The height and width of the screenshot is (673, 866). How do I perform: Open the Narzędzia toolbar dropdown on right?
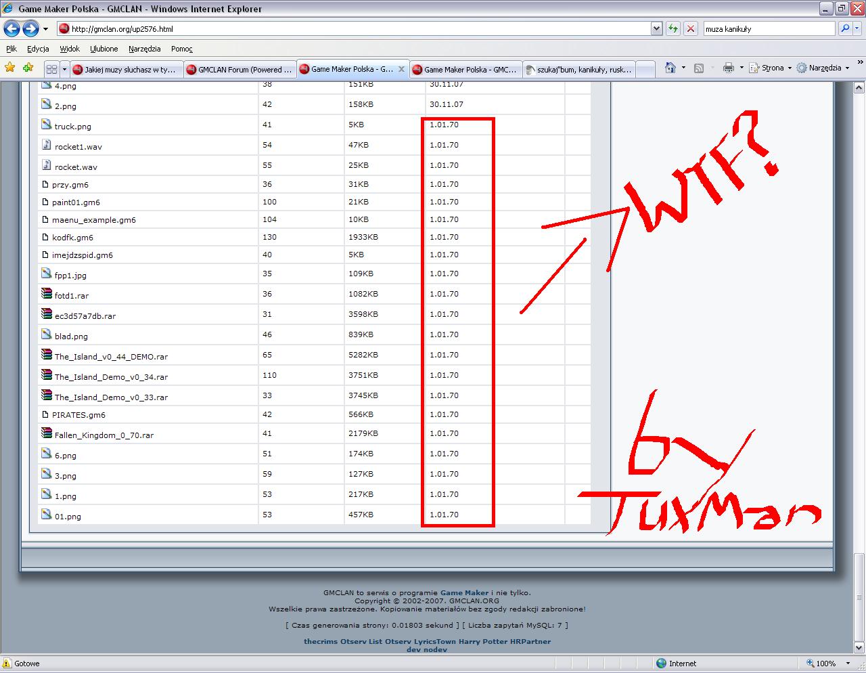pyautogui.click(x=824, y=68)
